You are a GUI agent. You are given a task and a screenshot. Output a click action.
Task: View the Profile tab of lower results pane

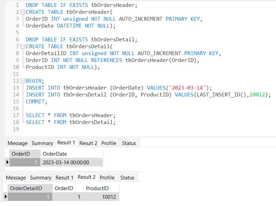click(x=107, y=177)
